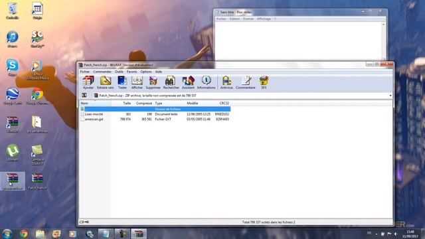Click the taskbar clock
This screenshot has height=239, width=425.
(x=410, y=234)
